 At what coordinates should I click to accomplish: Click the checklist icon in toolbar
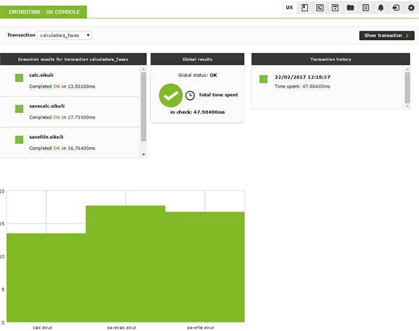(x=366, y=8)
